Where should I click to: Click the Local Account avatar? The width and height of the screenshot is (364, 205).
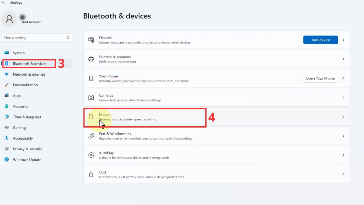pos(9,19)
